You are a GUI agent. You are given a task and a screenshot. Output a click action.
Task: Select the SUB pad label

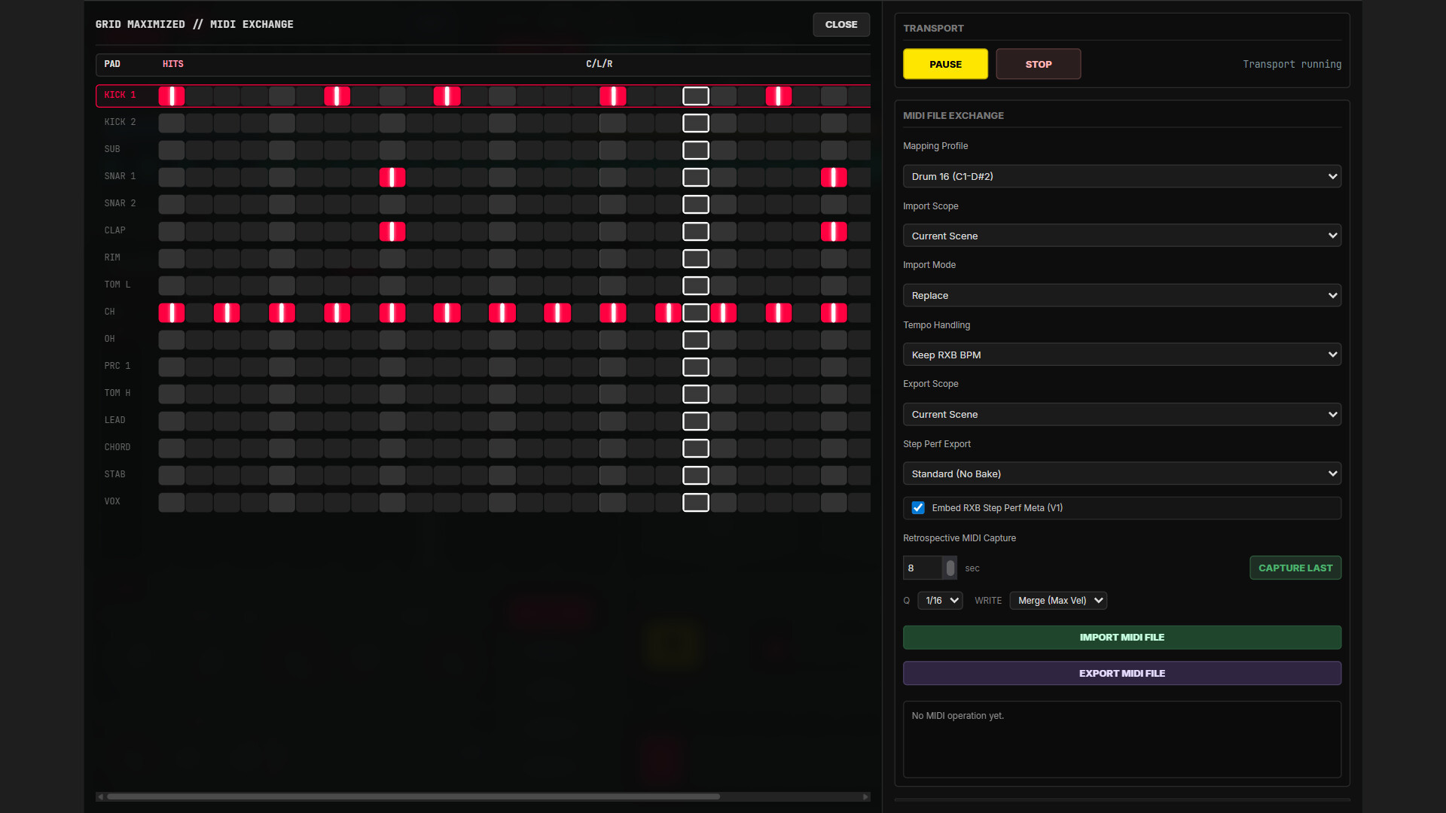click(x=112, y=149)
